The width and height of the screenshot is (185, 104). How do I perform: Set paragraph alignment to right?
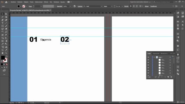(137, 6)
